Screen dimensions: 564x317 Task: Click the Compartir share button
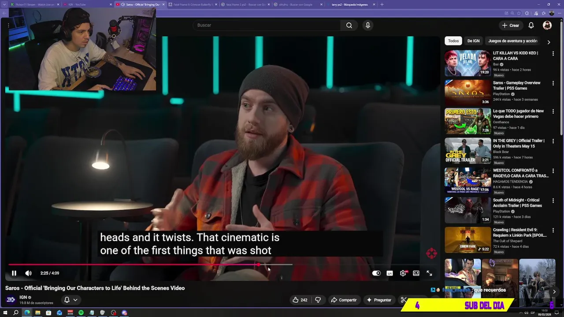344,300
